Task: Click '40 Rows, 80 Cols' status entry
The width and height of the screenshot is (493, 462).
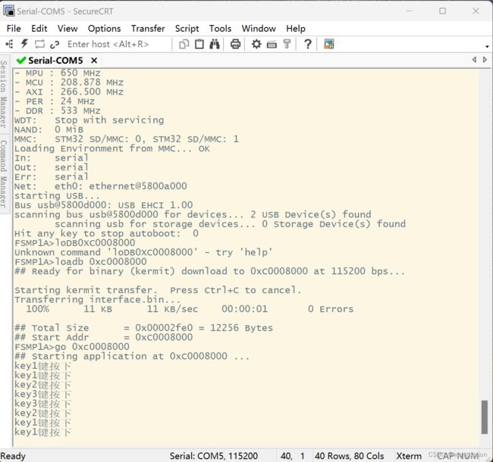Action: click(350, 456)
